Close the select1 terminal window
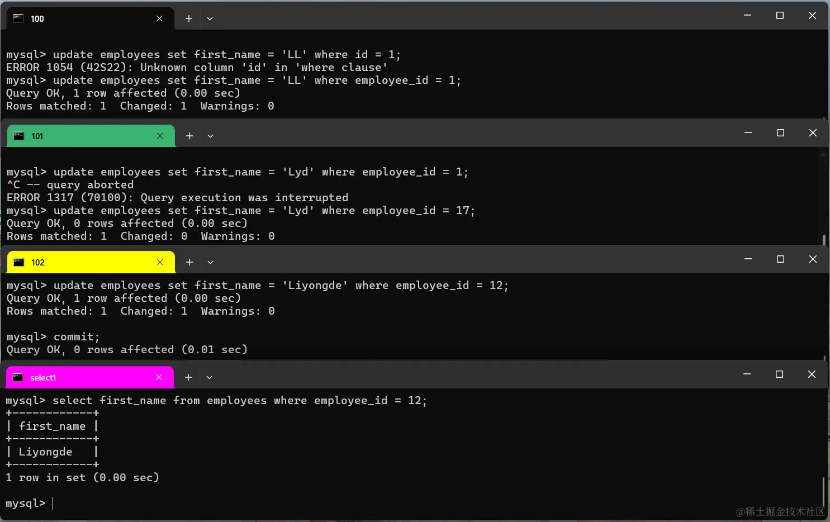 tap(812, 374)
